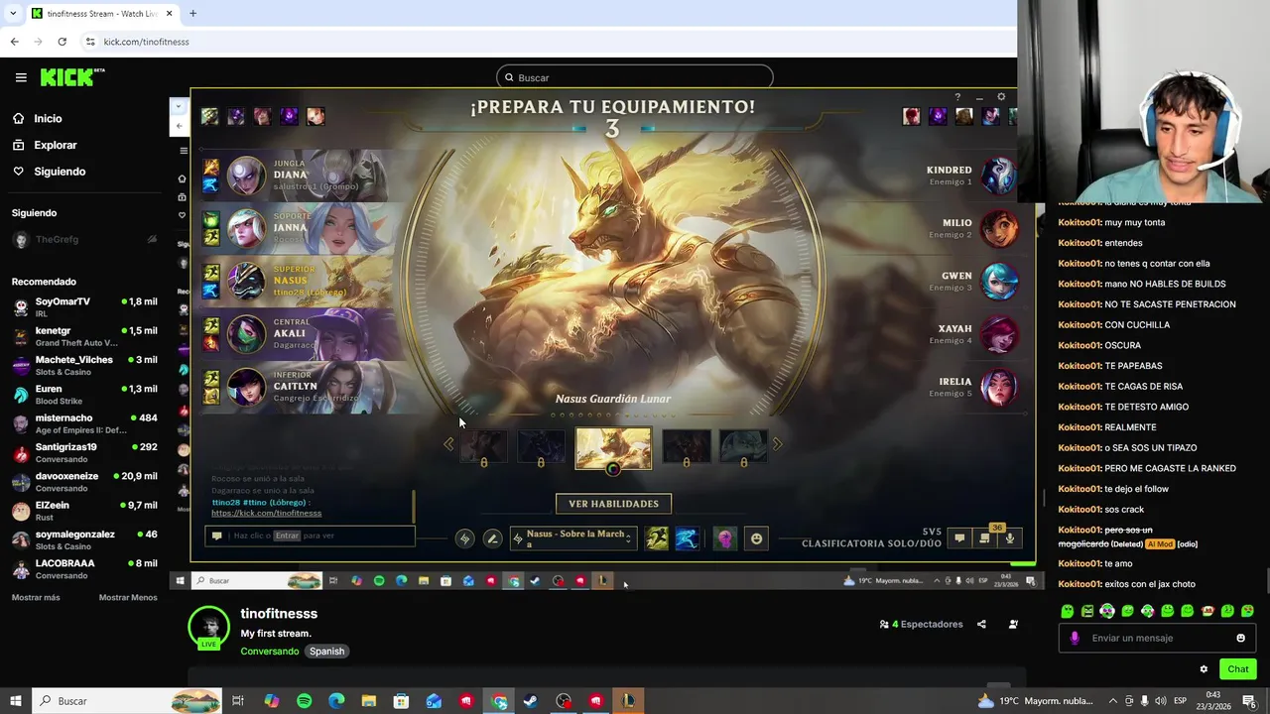Open recommended channel misternacho
The width and height of the screenshot is (1270, 714).
[84, 422]
